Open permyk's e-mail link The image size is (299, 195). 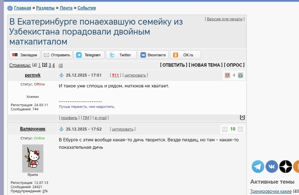click(x=100, y=118)
